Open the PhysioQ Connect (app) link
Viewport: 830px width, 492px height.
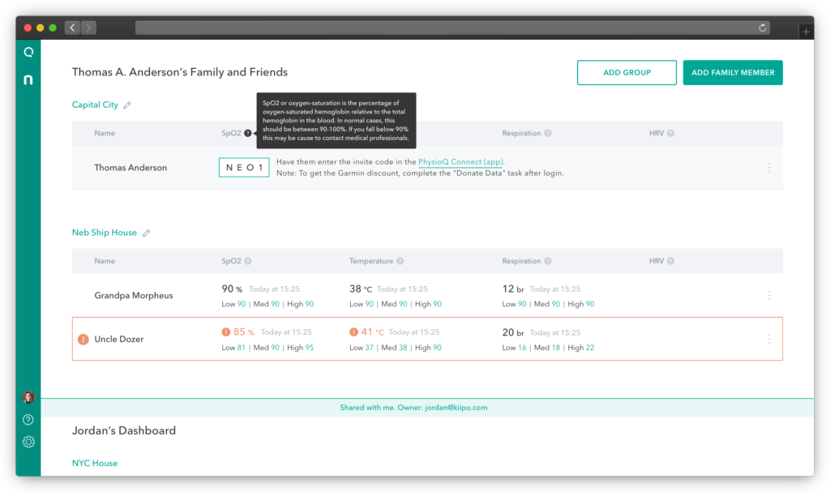pyautogui.click(x=461, y=162)
